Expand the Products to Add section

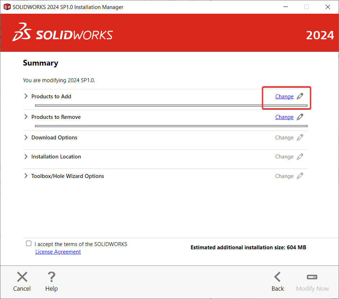coord(26,96)
